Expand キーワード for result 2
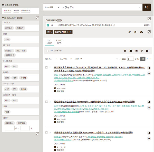Viewport: 154px width, 152px height. click(60, 119)
